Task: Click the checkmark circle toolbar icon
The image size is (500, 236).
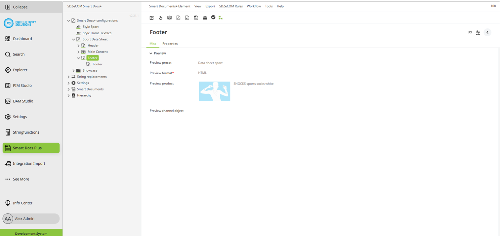Action: [x=213, y=17]
